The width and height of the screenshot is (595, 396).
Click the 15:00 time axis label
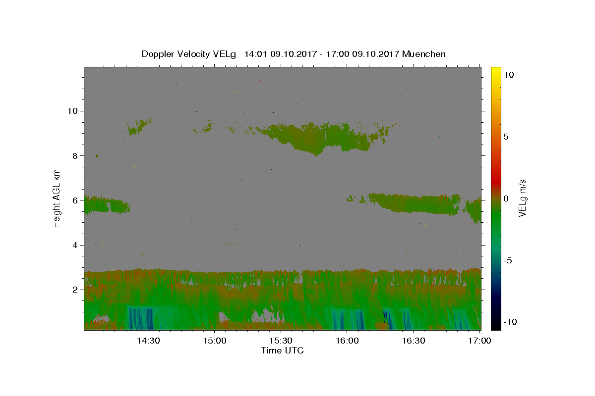215,341
